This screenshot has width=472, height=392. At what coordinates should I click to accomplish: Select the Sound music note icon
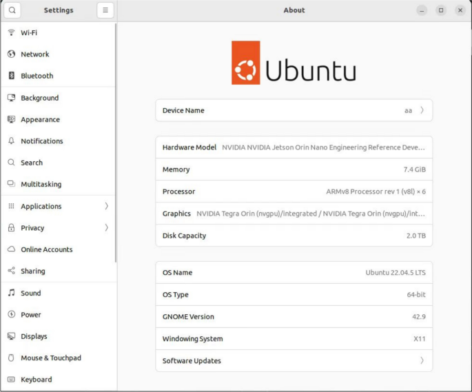coord(11,293)
